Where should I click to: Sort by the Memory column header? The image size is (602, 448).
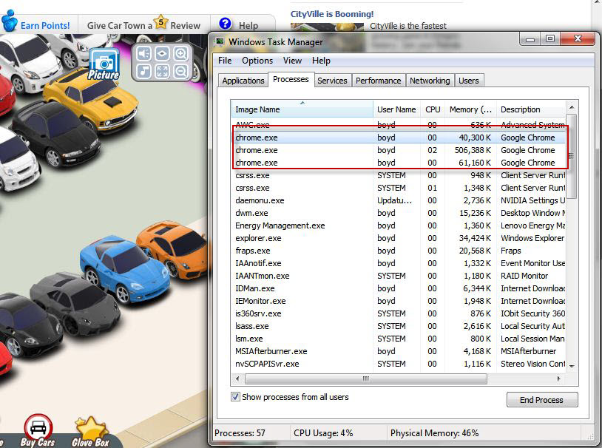tap(470, 109)
